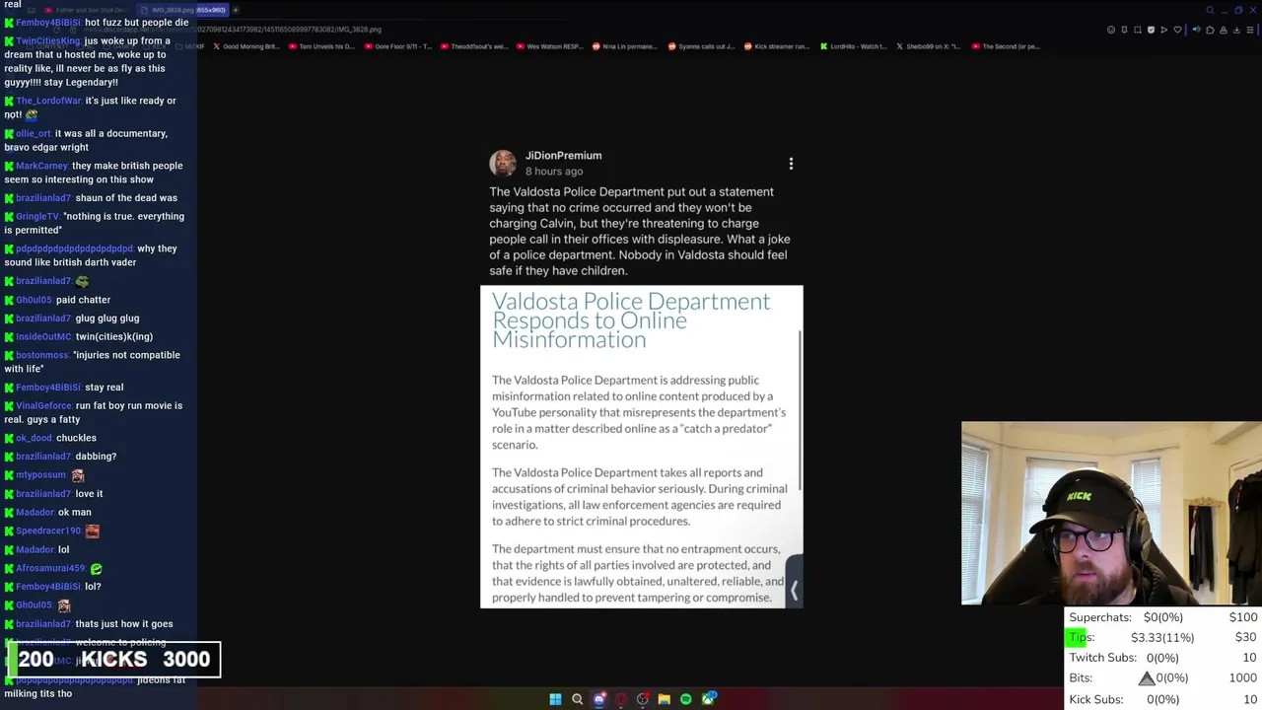
Task: Open File Explorer from the taskbar
Action: [x=665, y=699]
